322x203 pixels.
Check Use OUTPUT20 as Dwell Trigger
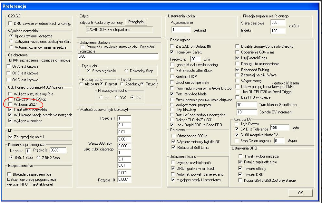[237, 92]
